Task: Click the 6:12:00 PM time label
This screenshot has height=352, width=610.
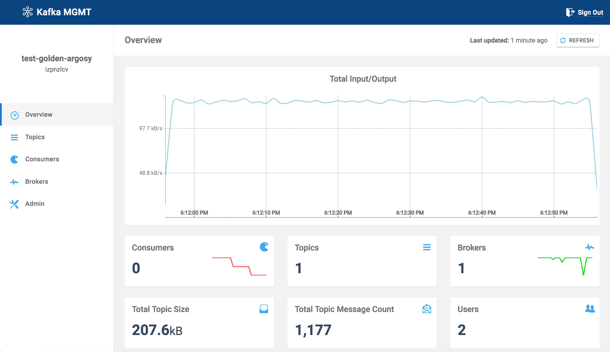Action: tap(194, 213)
